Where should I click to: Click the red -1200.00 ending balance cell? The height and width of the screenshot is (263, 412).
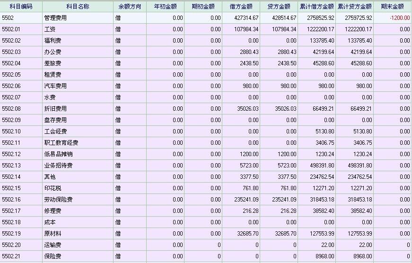[400, 18]
